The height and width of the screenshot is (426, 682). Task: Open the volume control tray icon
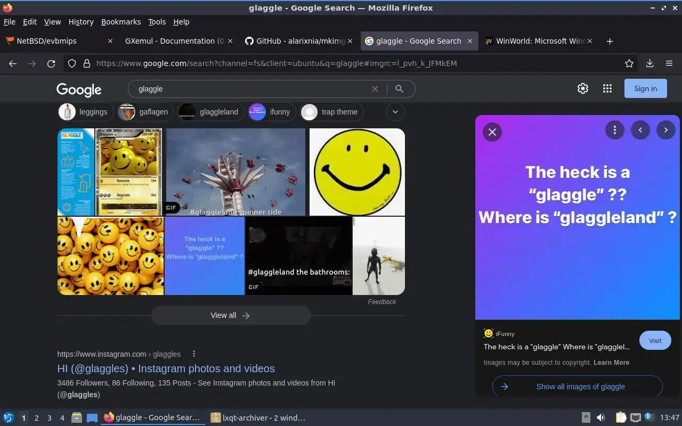point(601,417)
